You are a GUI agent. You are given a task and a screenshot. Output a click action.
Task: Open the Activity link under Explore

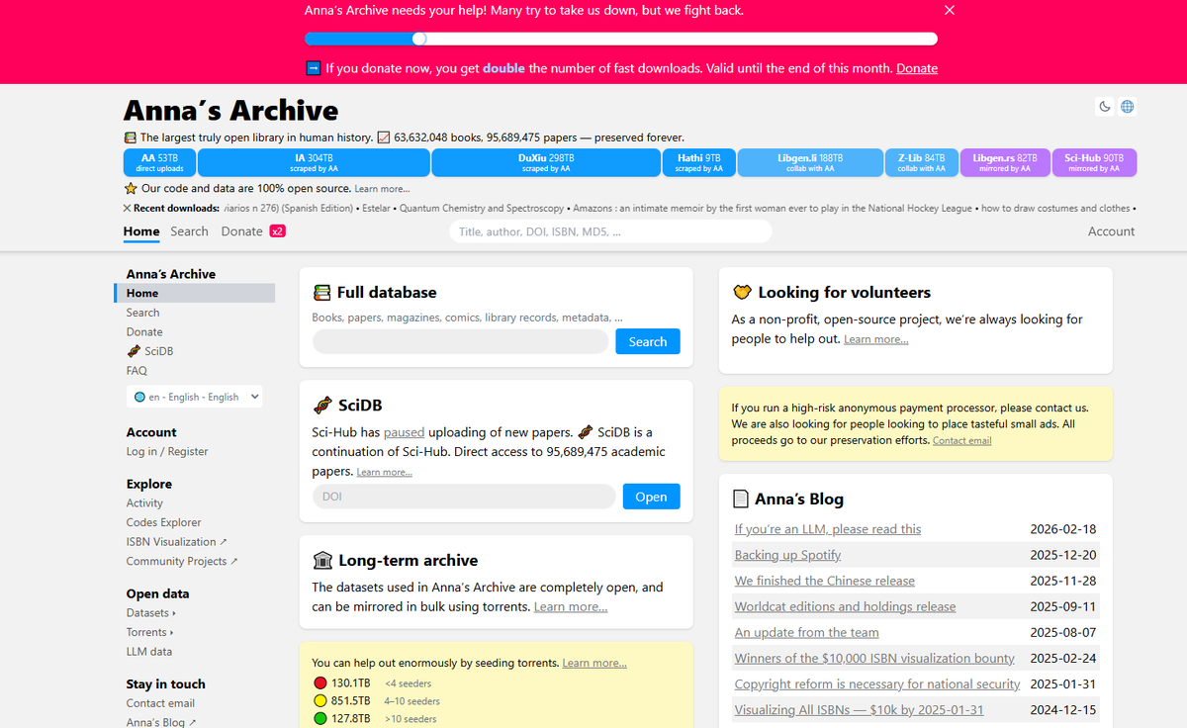[x=144, y=503]
